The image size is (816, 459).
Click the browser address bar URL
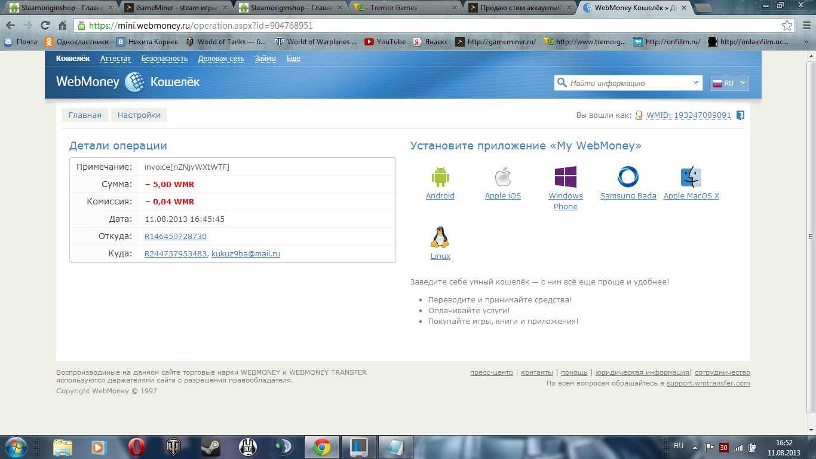coord(201,26)
